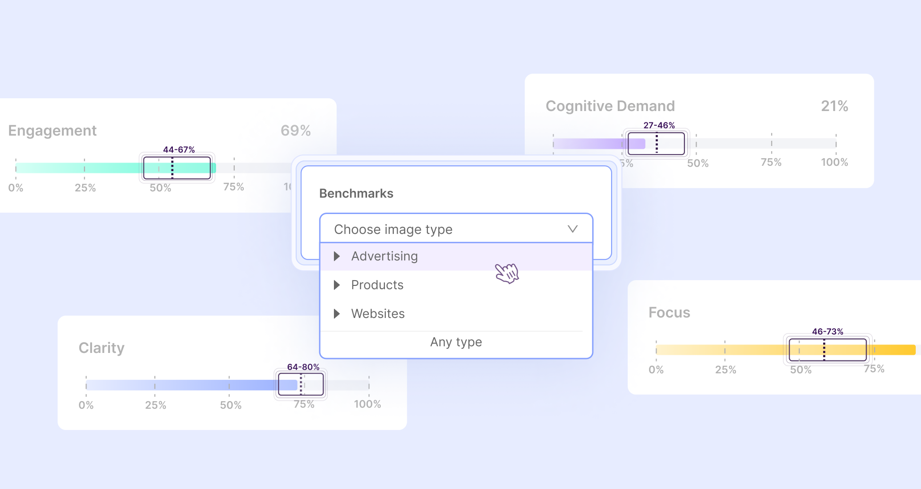The image size is (921, 489).
Task: Select the Products option label
Action: tap(377, 285)
